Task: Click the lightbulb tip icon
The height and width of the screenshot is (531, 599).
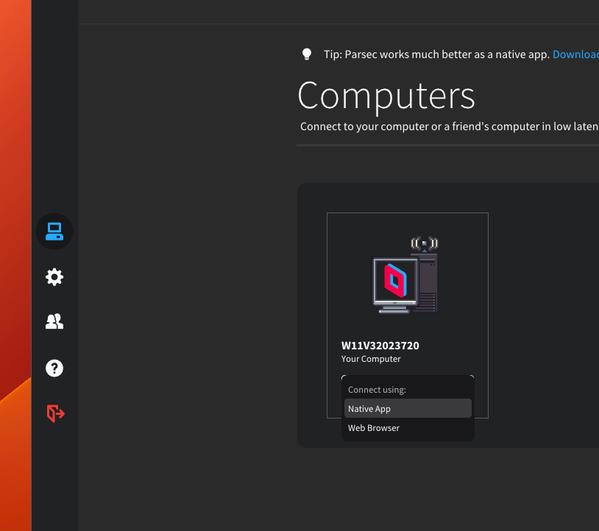Action: pyautogui.click(x=307, y=54)
